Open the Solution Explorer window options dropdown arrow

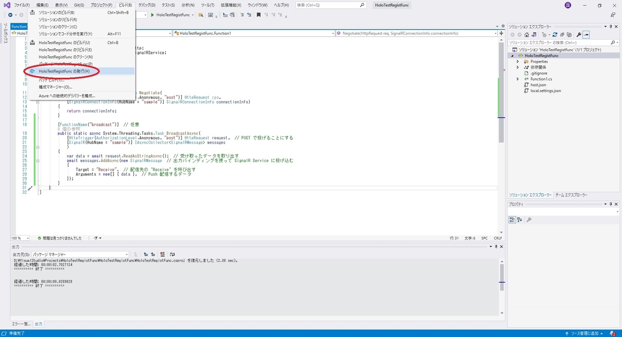tap(605, 26)
